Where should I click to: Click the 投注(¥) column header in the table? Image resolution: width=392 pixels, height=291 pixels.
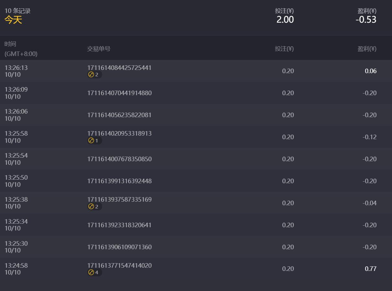[x=284, y=49]
